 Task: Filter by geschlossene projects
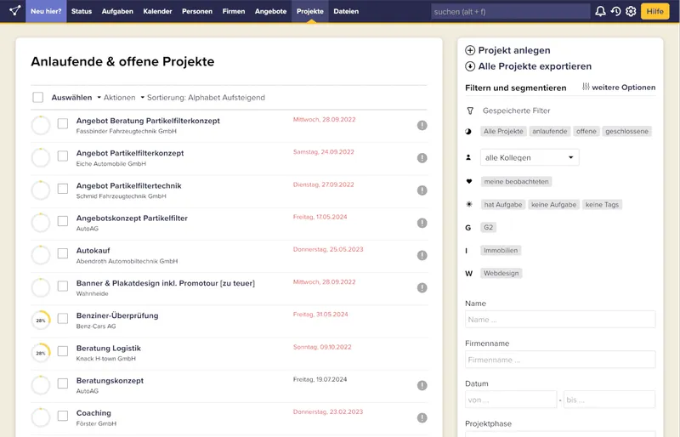pos(626,132)
